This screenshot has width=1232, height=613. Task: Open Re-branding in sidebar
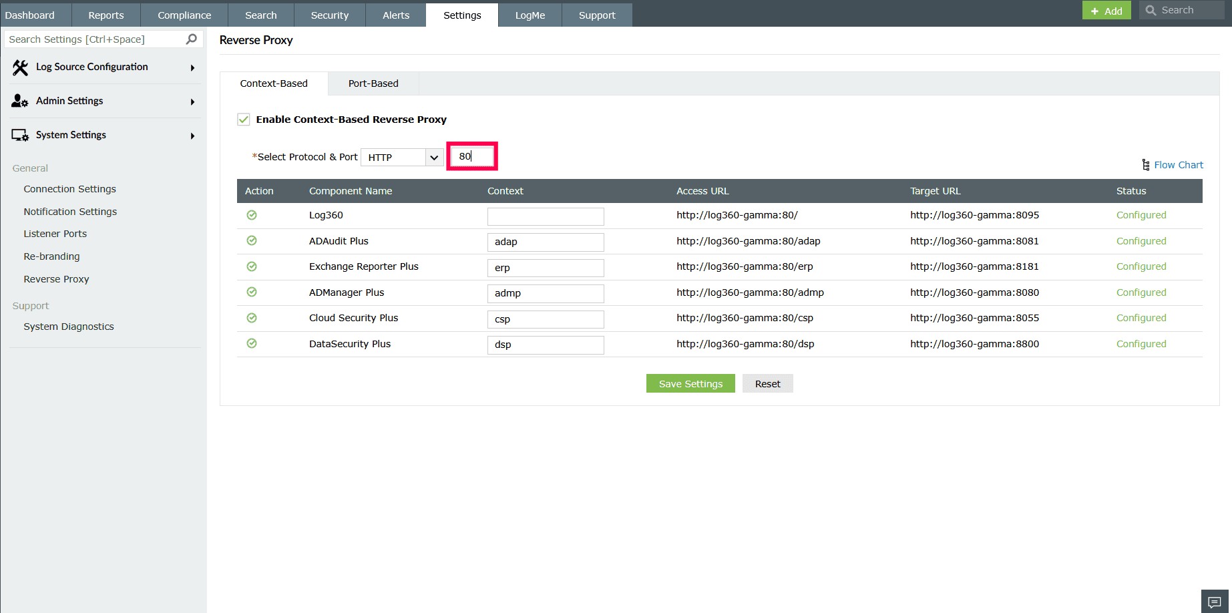click(x=51, y=256)
